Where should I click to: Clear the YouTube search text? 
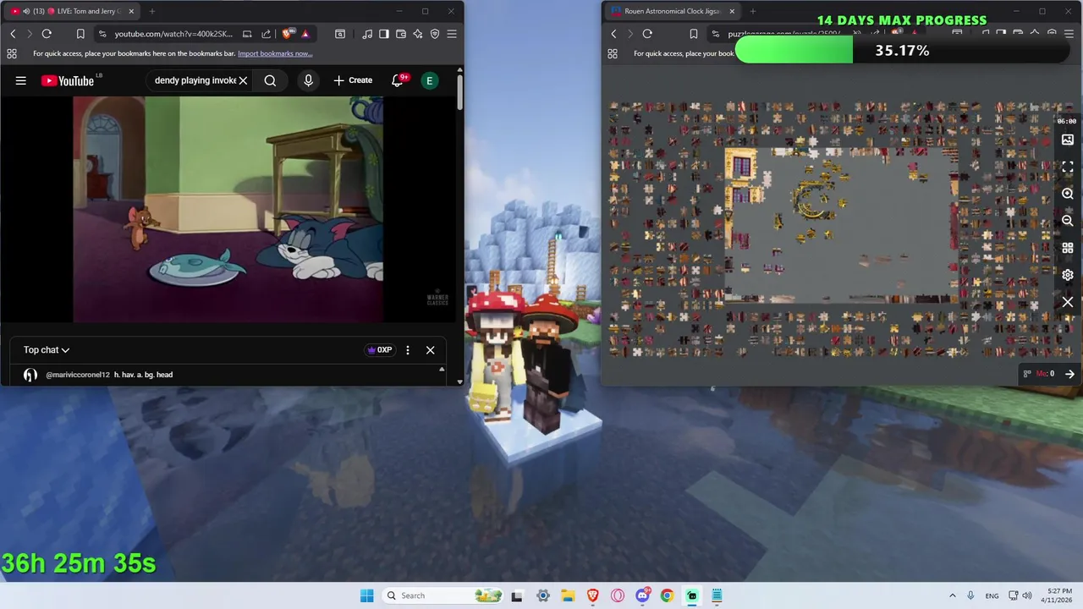243,80
